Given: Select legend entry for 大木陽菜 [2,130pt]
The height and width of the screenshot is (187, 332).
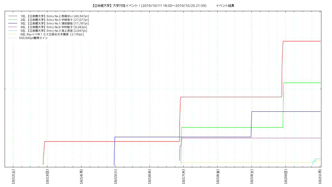Looking at the screenshot, I should [x=52, y=34].
